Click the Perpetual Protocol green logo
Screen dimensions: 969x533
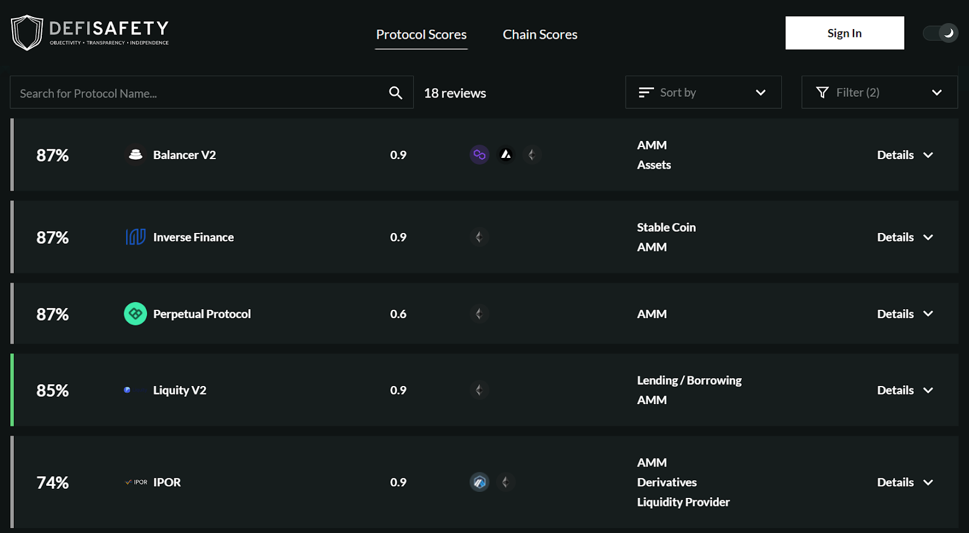[x=136, y=314]
